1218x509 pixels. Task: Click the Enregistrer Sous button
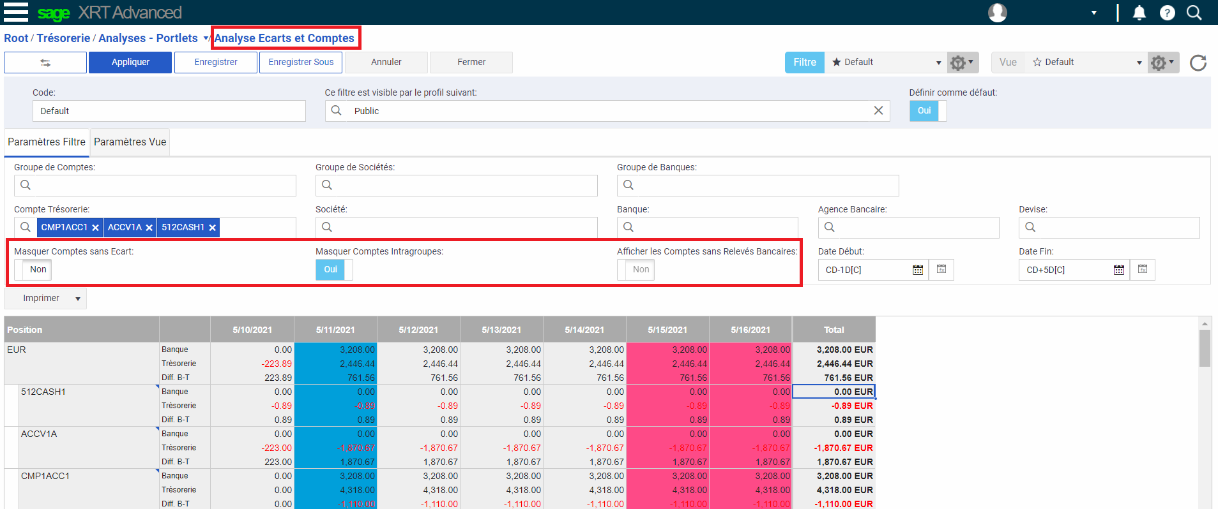point(301,63)
